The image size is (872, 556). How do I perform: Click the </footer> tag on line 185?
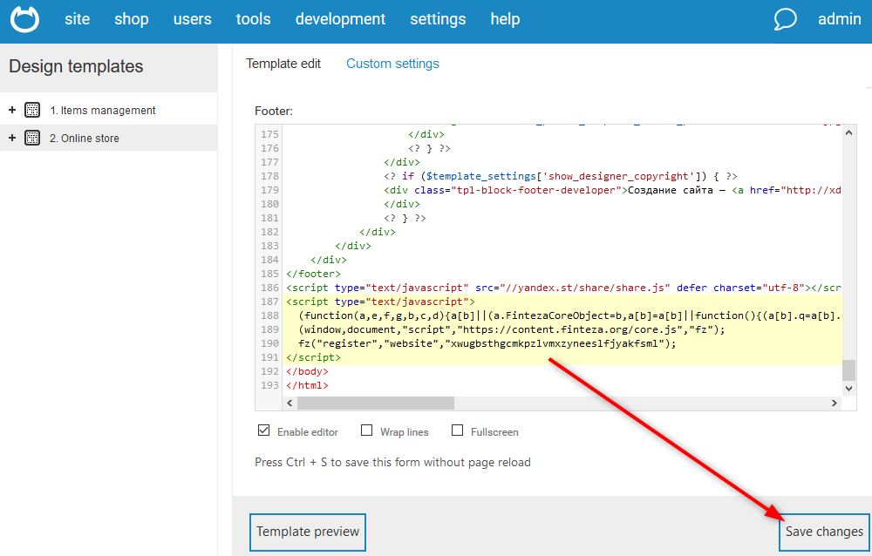click(314, 275)
